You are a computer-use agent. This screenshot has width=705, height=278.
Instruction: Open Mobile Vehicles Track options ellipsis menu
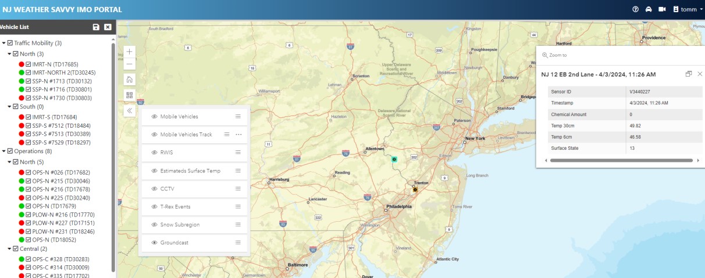[x=238, y=135]
